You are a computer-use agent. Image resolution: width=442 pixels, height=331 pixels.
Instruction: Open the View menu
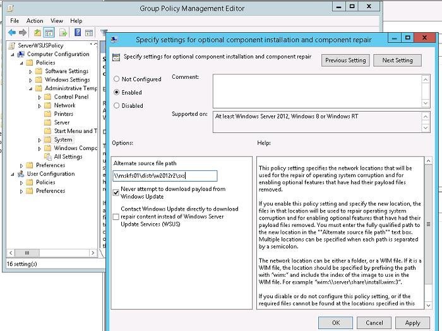57,21
